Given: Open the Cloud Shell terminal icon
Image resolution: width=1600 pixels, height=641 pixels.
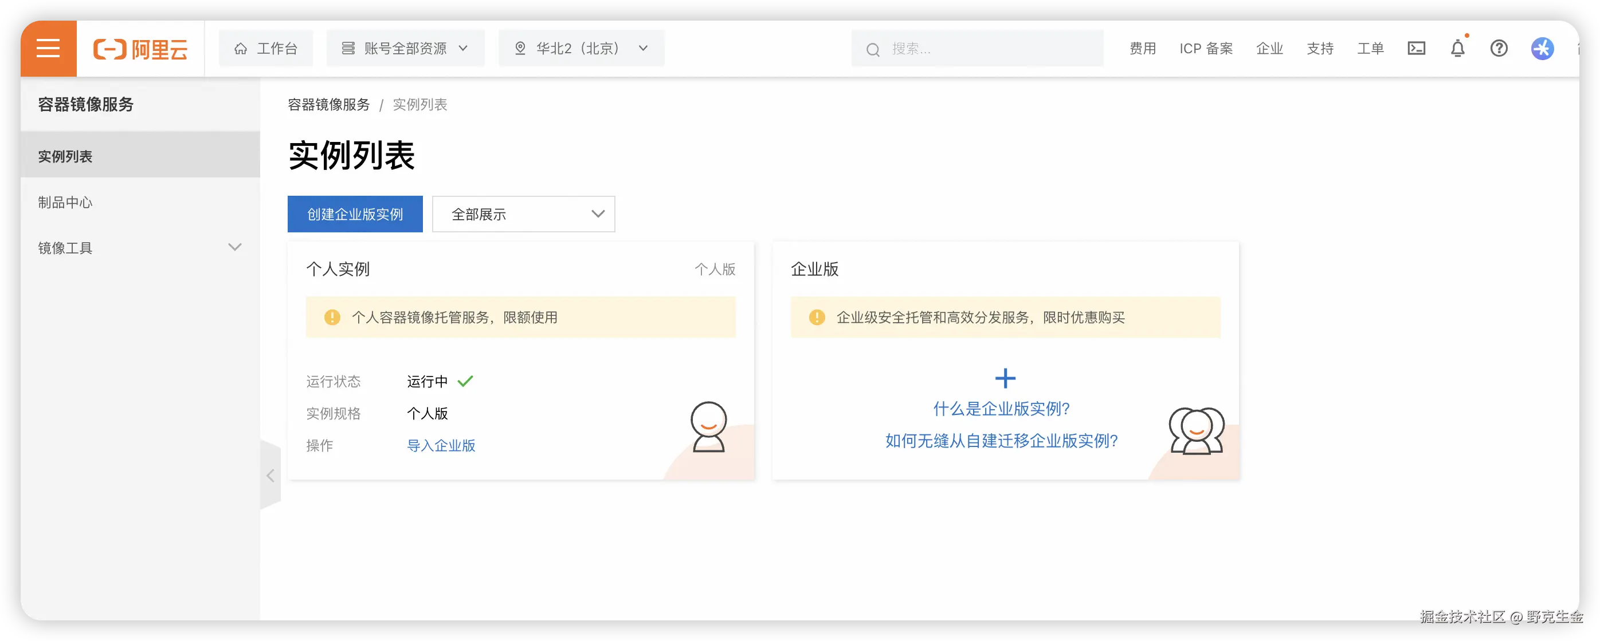Looking at the screenshot, I should coord(1416,49).
